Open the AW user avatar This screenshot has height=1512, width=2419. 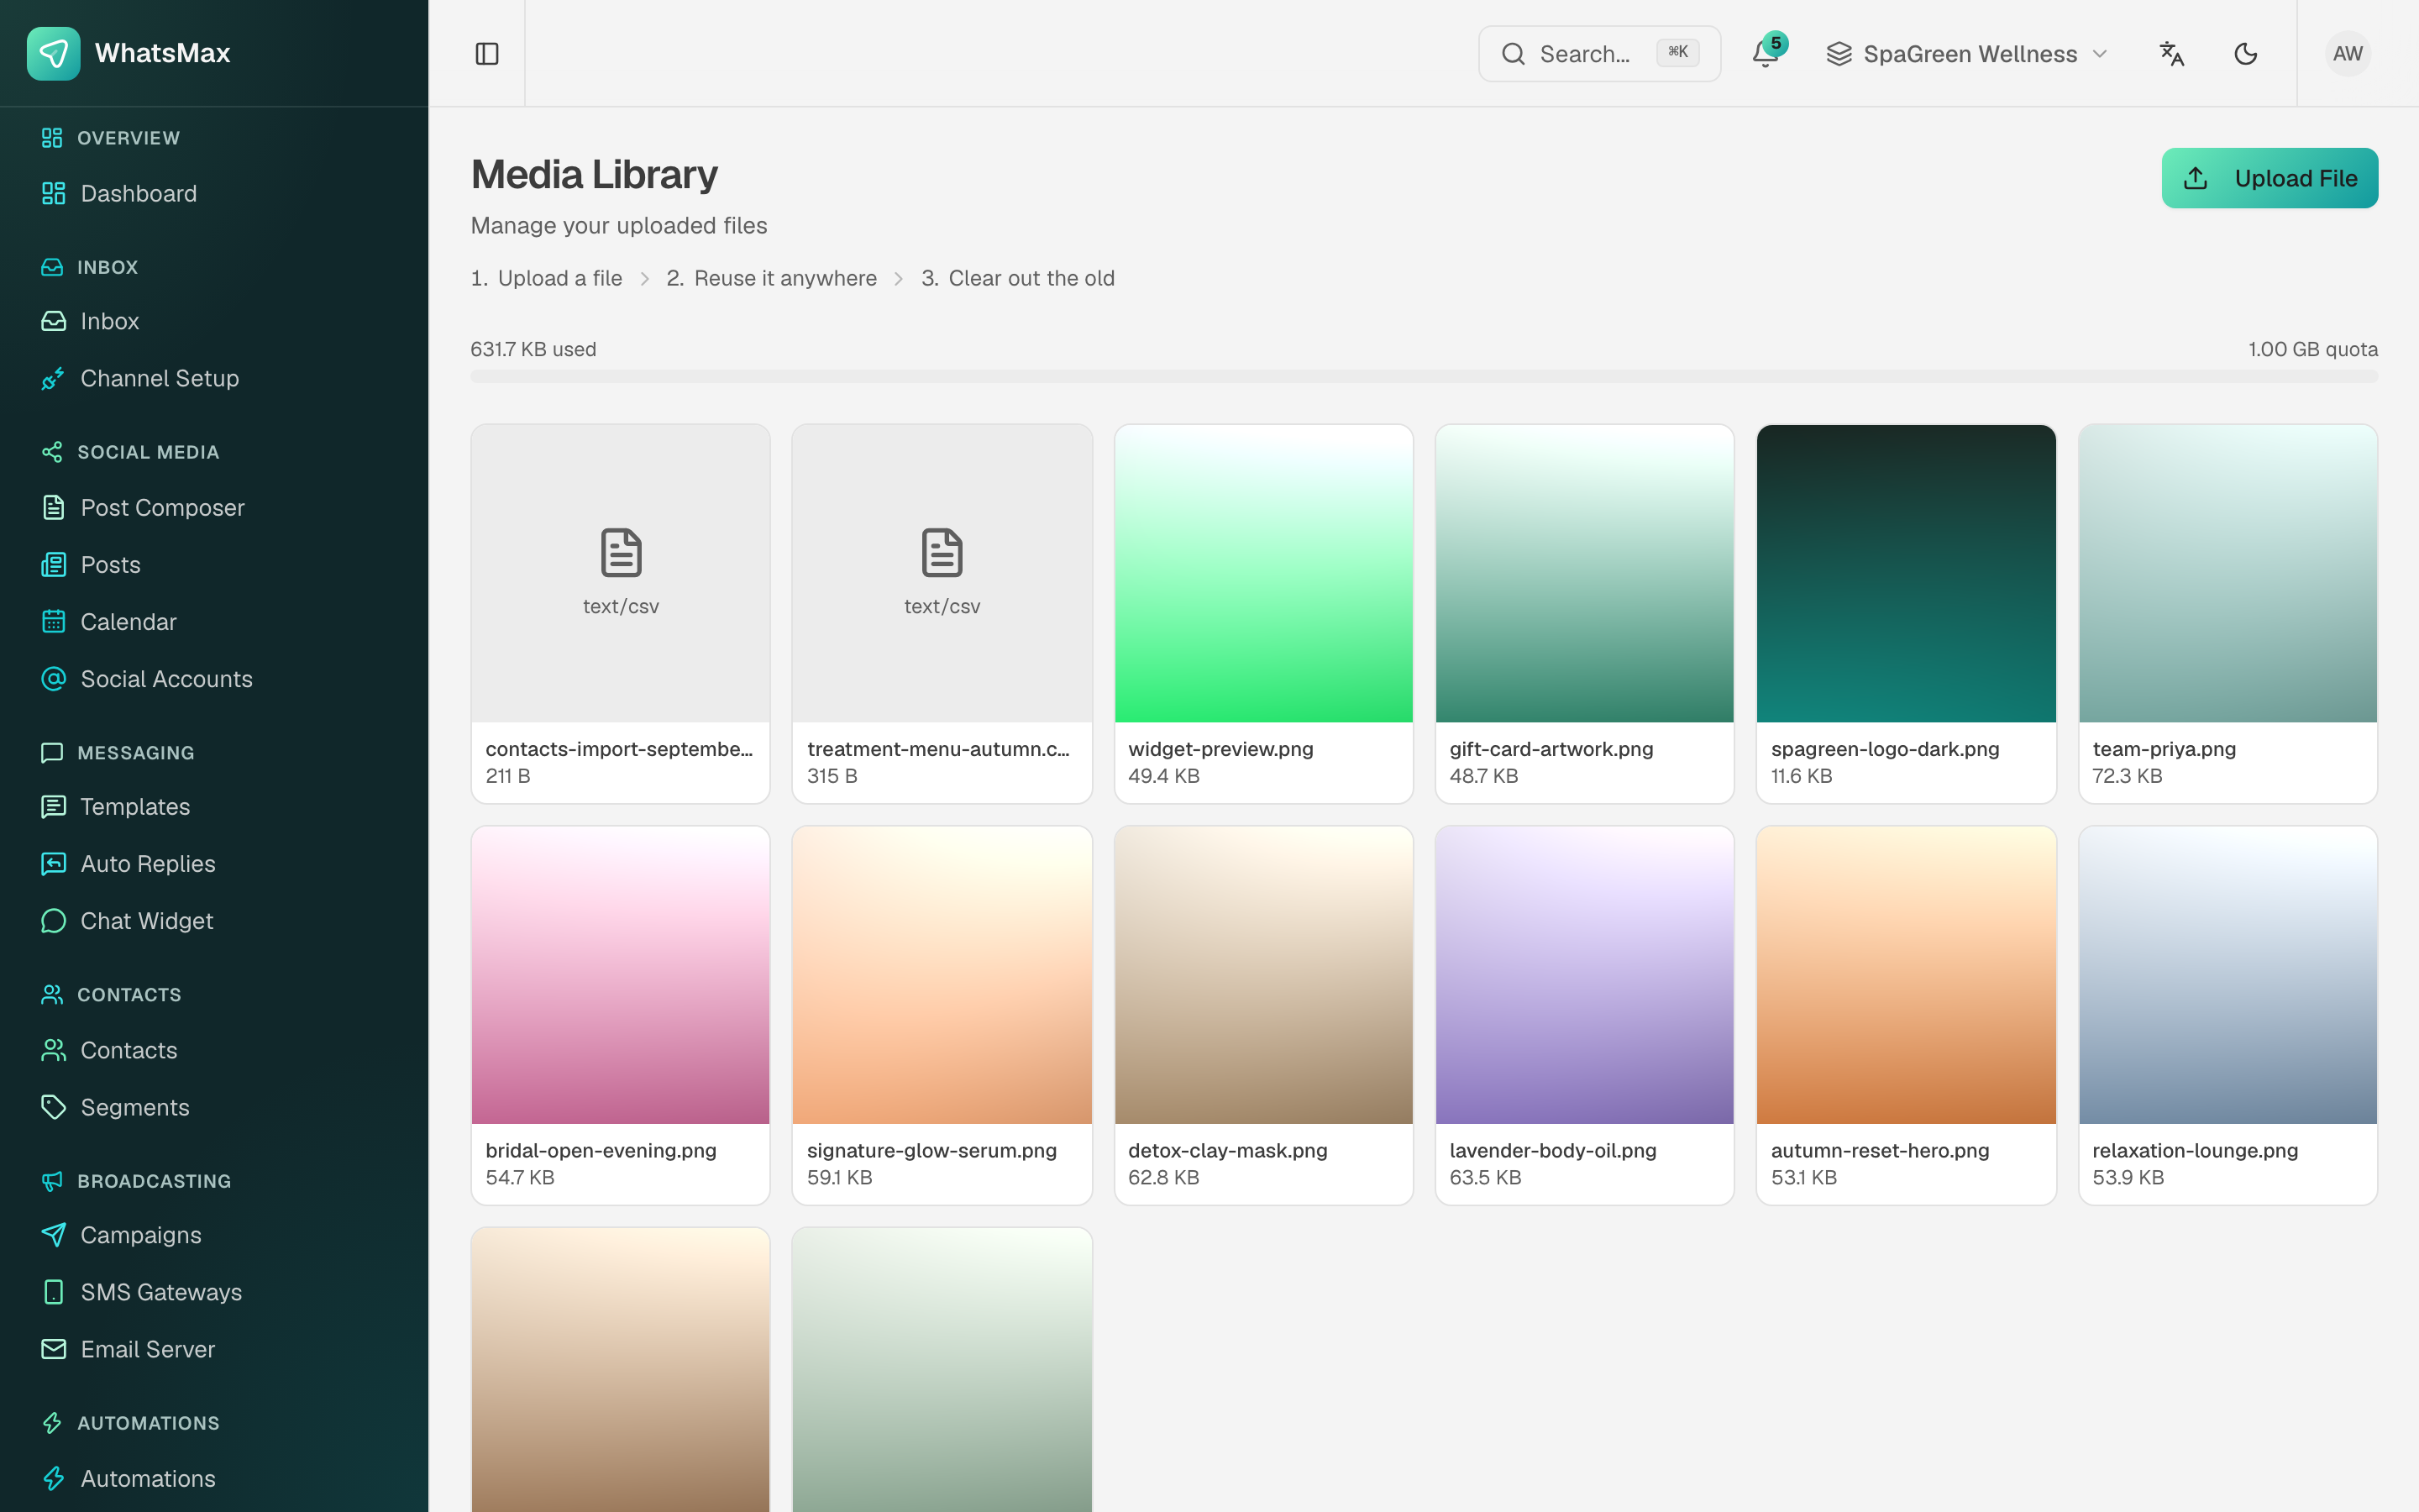pyautogui.click(x=2347, y=54)
